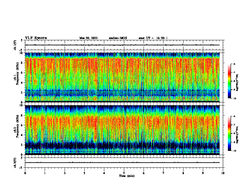Viewport: 251px width, 194px height.
Task: Click the ch.1 color bar log(PSD) label
Action: click(237, 83)
